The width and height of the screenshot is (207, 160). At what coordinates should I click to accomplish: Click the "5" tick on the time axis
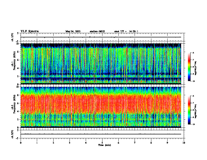[102, 143]
